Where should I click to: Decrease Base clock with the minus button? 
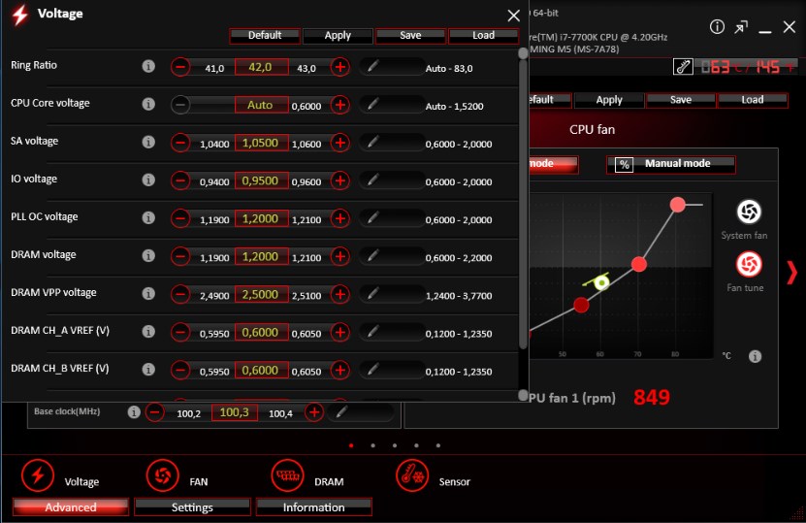(x=155, y=412)
